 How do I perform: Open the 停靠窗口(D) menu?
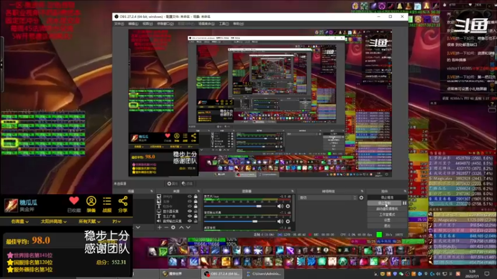[x=165, y=24]
